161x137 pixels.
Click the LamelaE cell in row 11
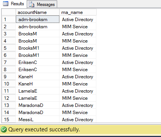[38, 91]
